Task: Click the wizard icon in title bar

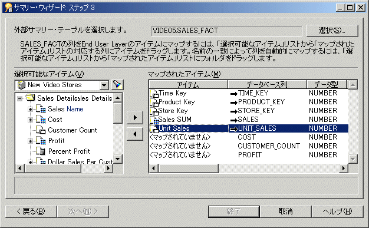Action: click(8, 8)
